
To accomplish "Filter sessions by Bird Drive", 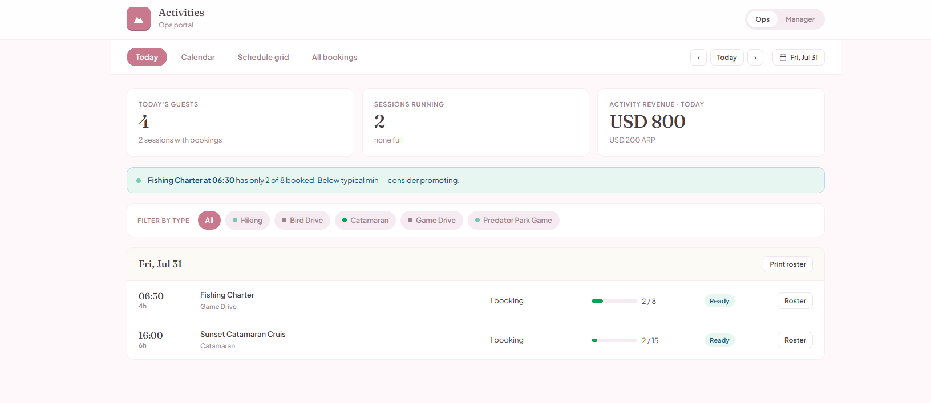I will click(302, 221).
